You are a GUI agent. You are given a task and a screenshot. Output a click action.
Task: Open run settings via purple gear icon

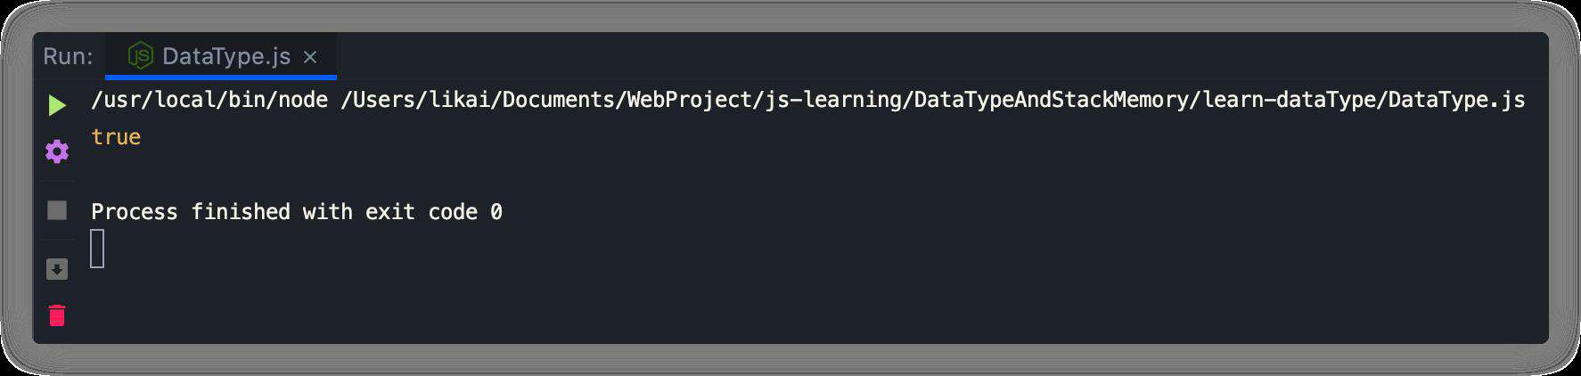tap(57, 151)
